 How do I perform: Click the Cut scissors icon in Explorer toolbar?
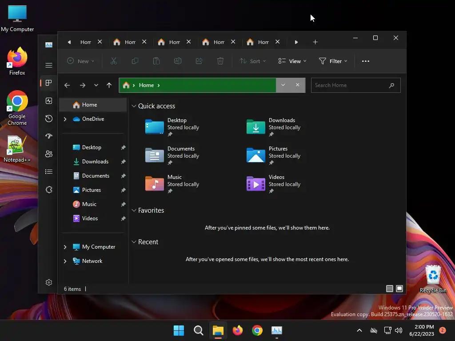click(113, 61)
